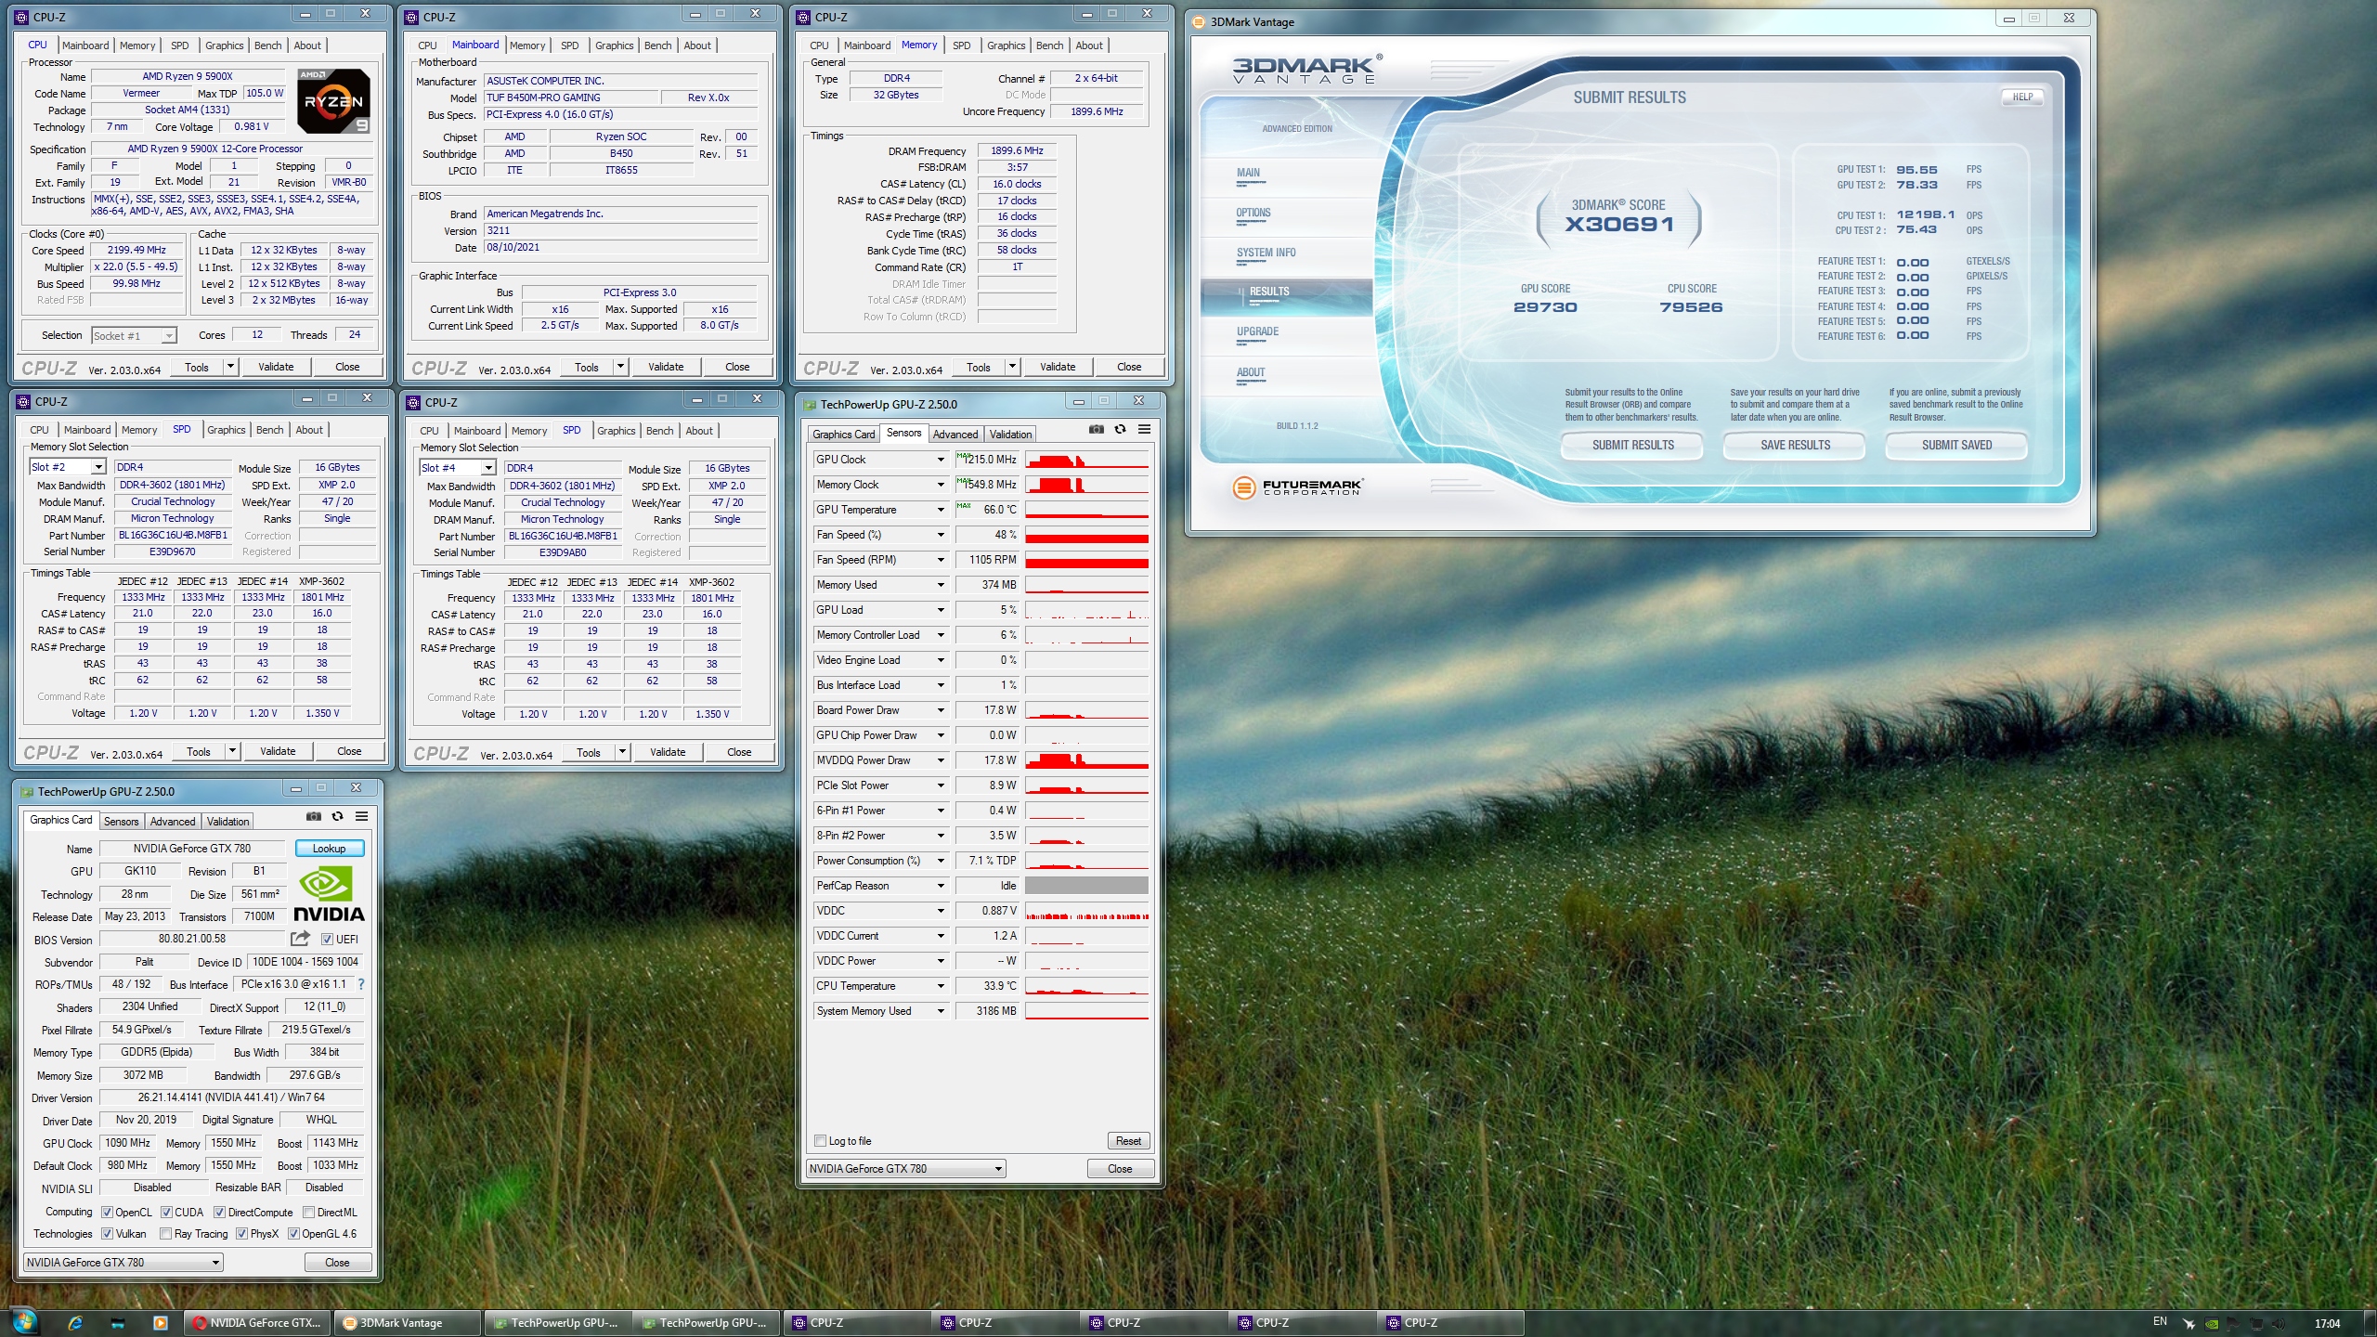Open About tab in CPU-Z Memory window
The height and width of the screenshot is (1337, 2377).
click(1089, 45)
